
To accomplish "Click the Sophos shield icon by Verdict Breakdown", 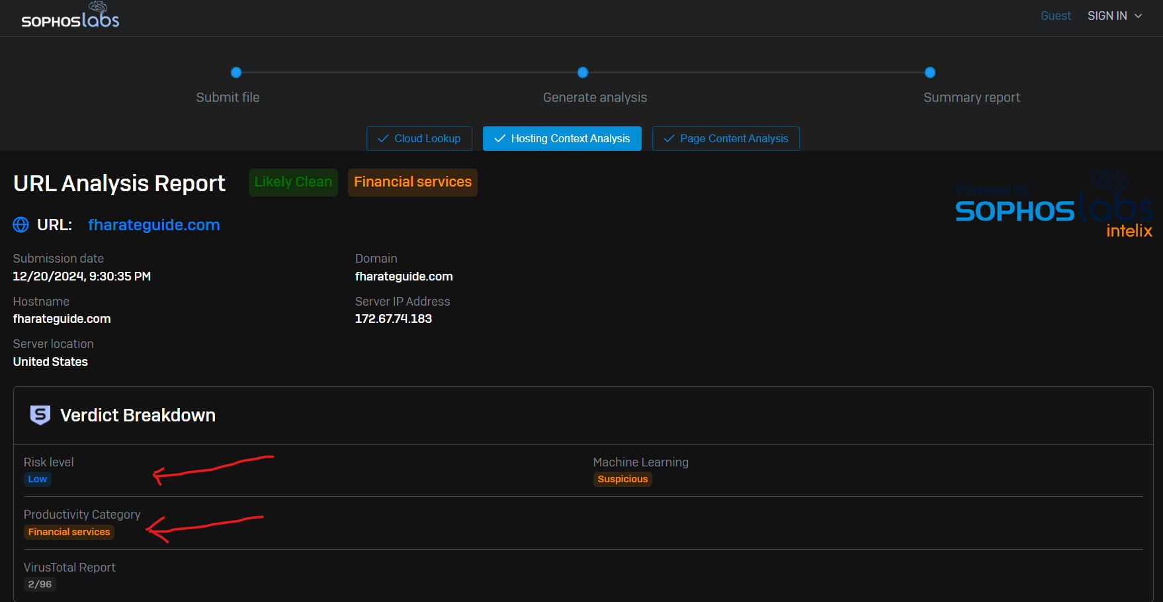I will pyautogui.click(x=40, y=415).
